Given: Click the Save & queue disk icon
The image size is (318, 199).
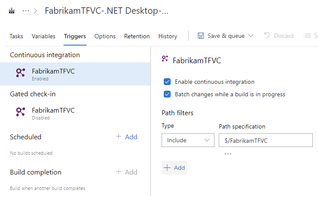Looking at the screenshot, I should click(201, 36).
